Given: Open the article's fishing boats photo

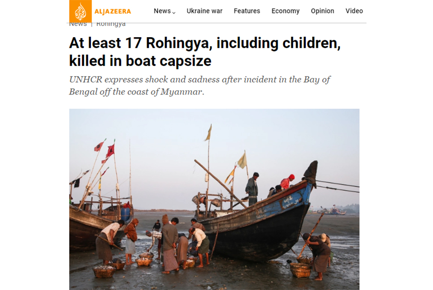Looking at the screenshot, I should pos(214,199).
